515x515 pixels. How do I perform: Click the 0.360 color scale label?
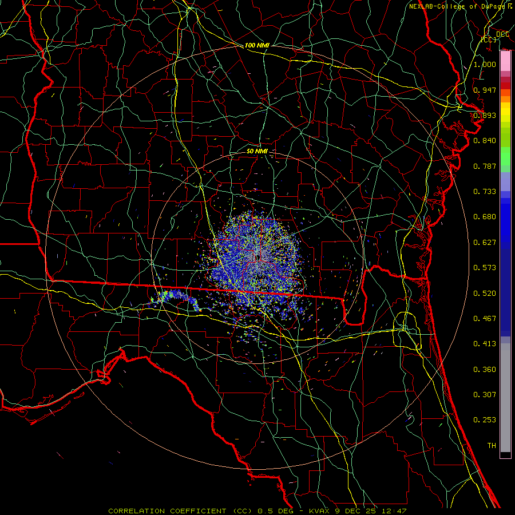click(x=485, y=369)
